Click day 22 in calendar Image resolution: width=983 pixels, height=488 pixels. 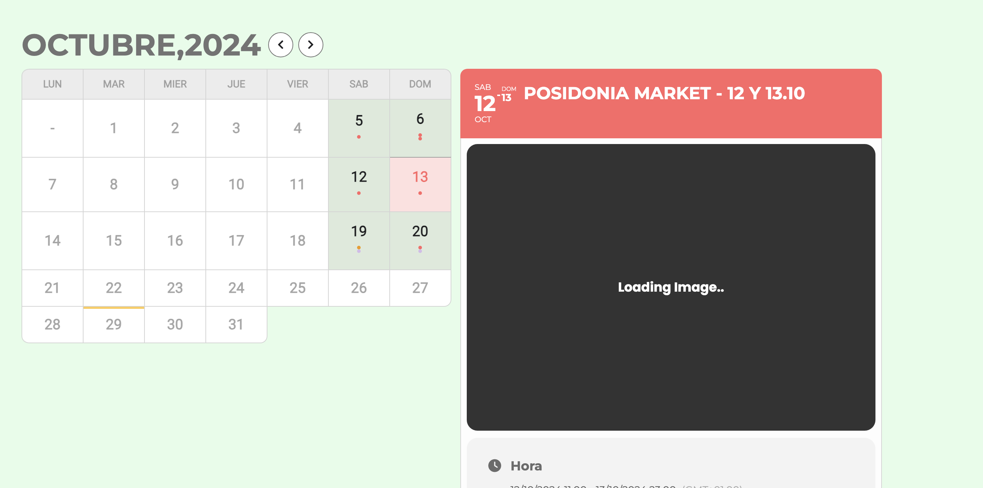pyautogui.click(x=114, y=288)
